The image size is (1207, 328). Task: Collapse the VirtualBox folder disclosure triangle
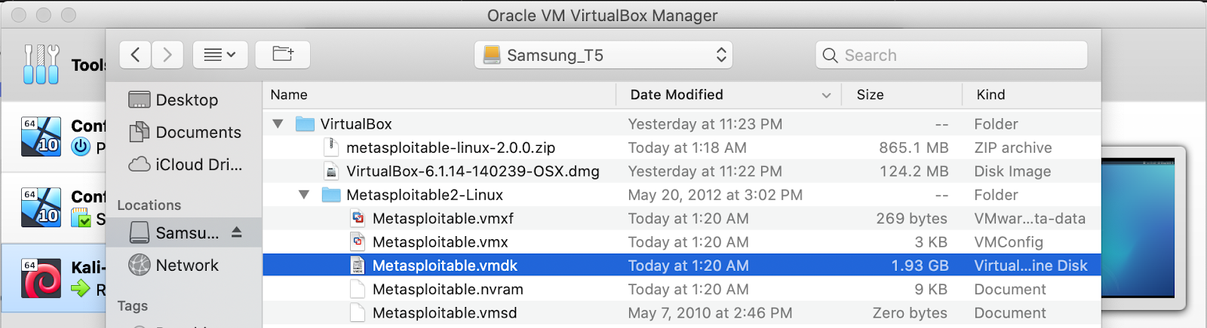pyautogui.click(x=278, y=124)
